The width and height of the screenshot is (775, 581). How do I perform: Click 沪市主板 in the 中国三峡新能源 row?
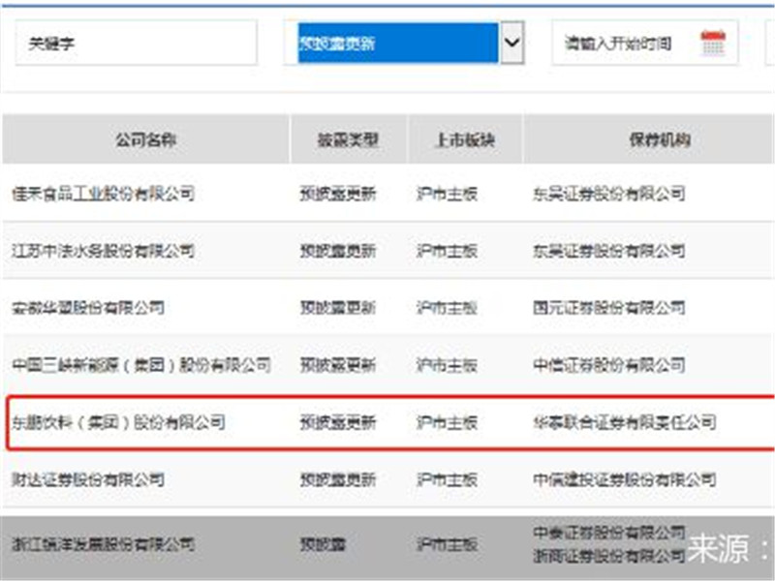(x=447, y=365)
